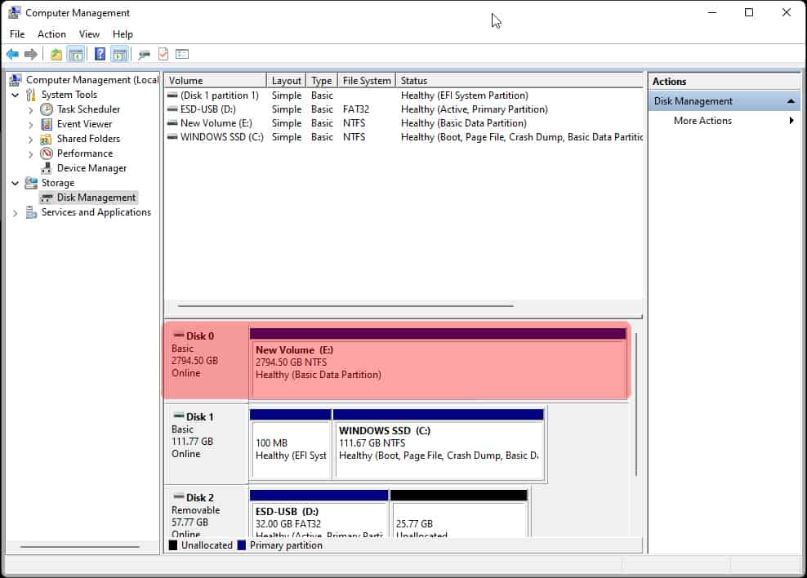Click the list view settings toolbar icon

[x=182, y=54]
